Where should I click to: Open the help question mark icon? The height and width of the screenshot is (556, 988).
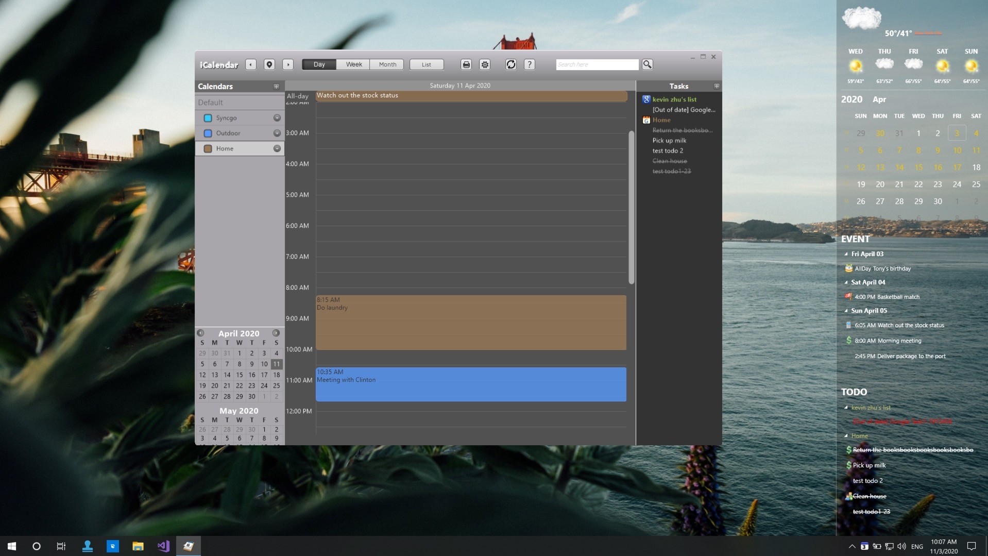tap(530, 64)
